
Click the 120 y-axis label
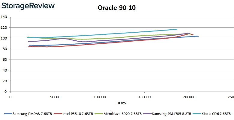point(4,28)
